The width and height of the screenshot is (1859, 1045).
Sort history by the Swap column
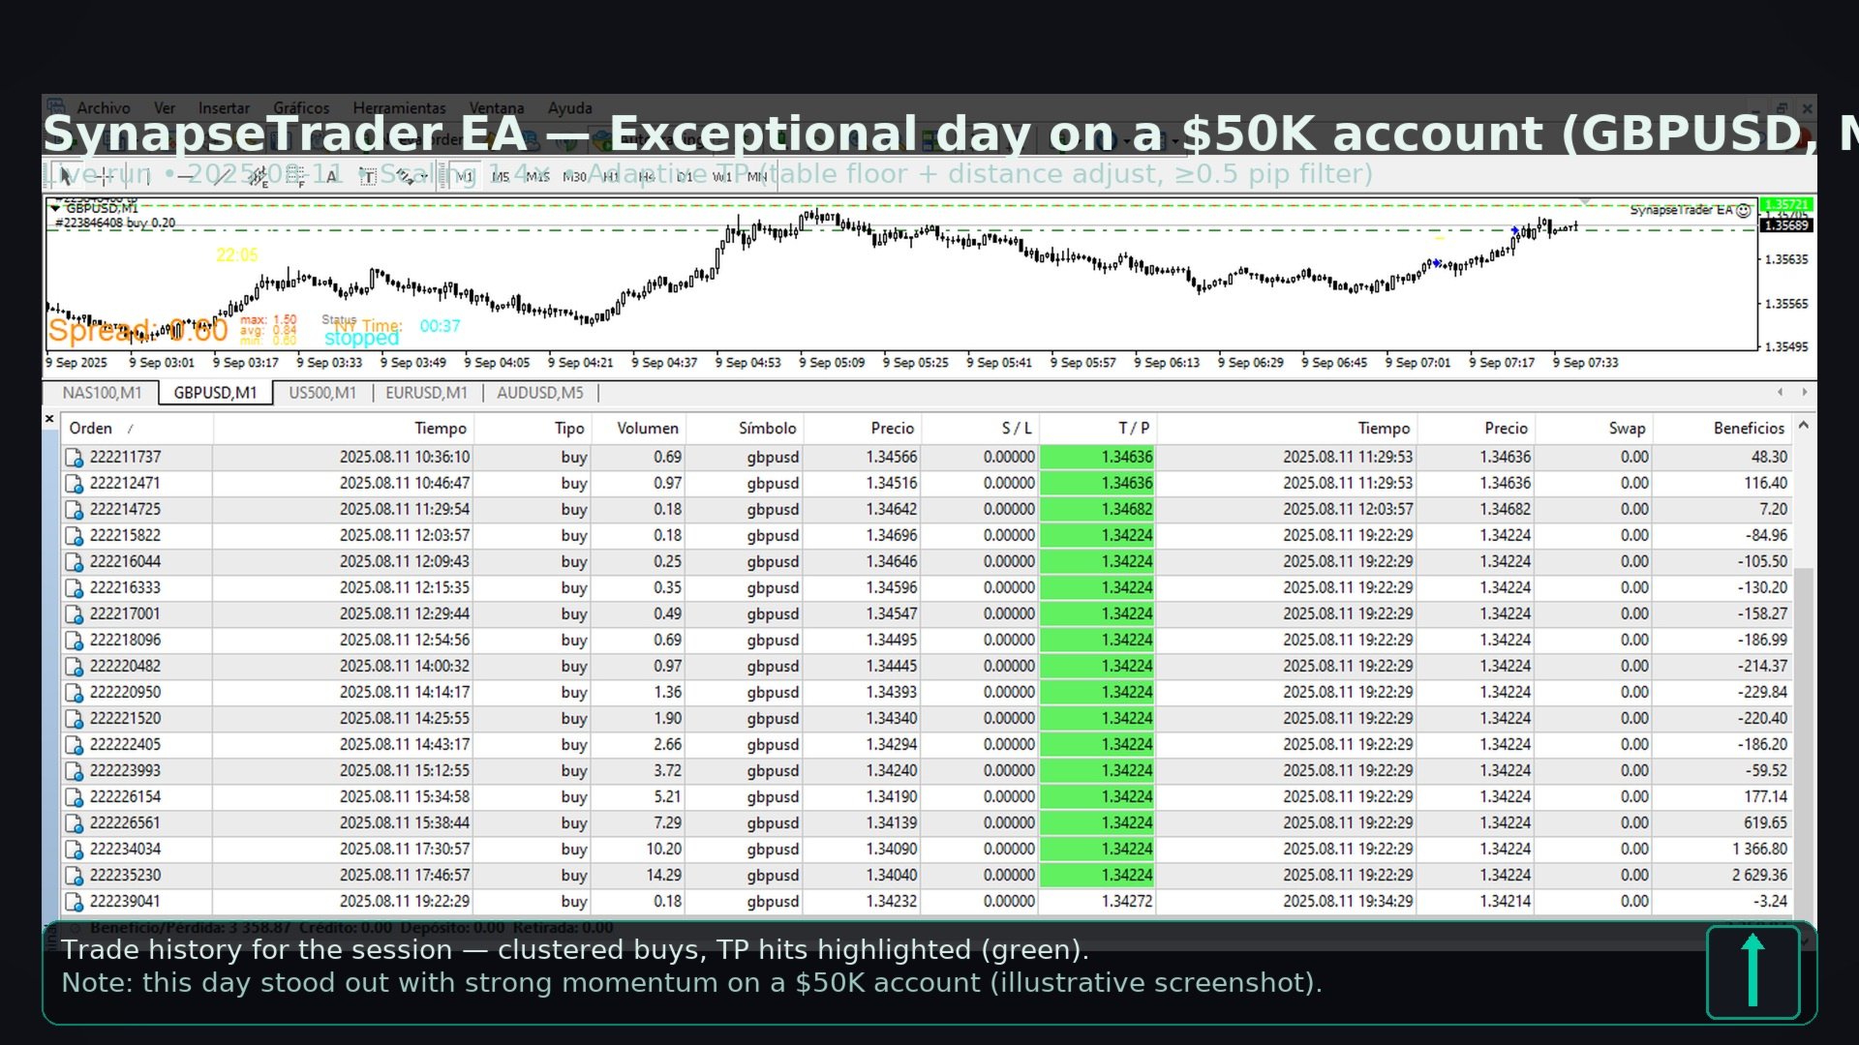(1593, 429)
